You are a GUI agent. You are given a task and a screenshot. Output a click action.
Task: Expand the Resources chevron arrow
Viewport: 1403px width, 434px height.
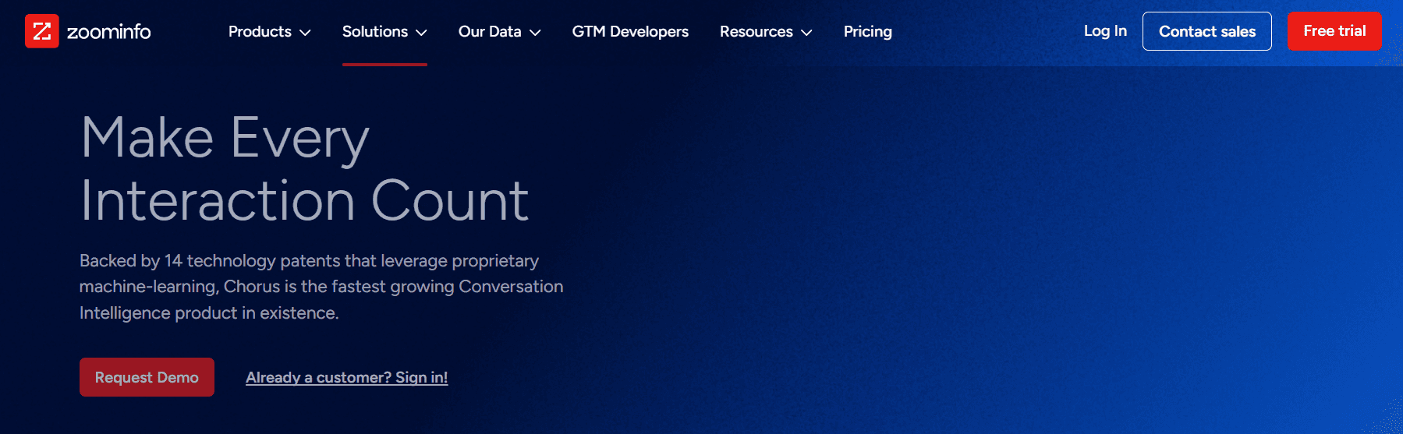coord(806,33)
